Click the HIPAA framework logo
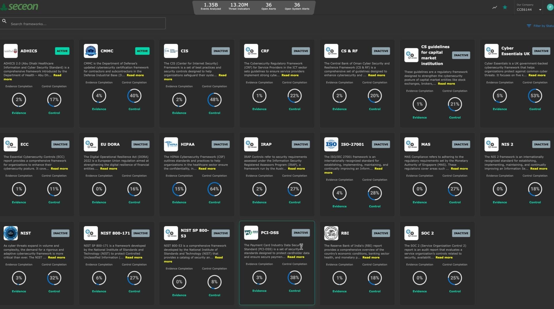This screenshot has width=554, height=309. pos(171,144)
